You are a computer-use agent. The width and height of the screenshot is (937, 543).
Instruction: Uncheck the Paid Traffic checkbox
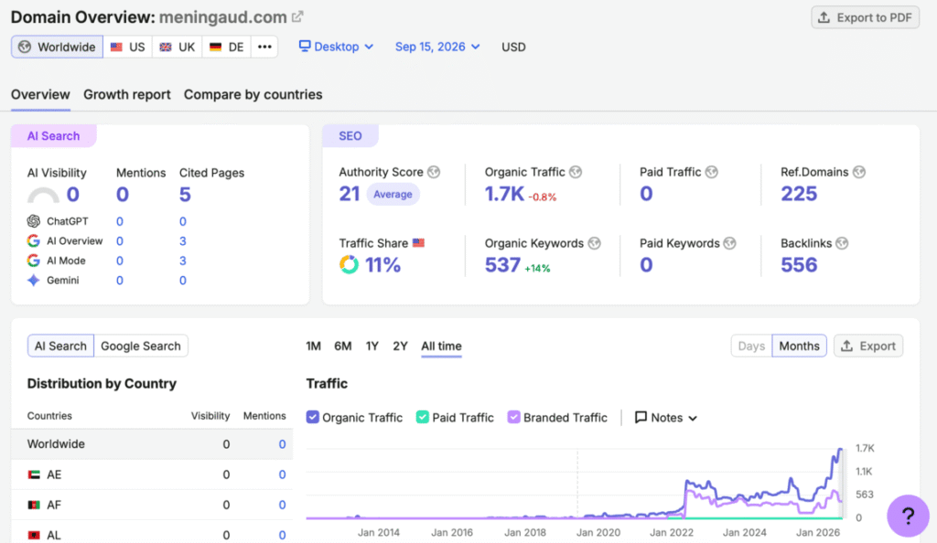423,417
